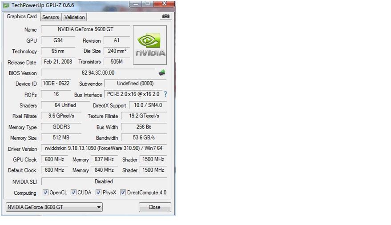Minimize the GPU-Z window
Viewport: 391px width, 225px height.
tap(136, 4)
